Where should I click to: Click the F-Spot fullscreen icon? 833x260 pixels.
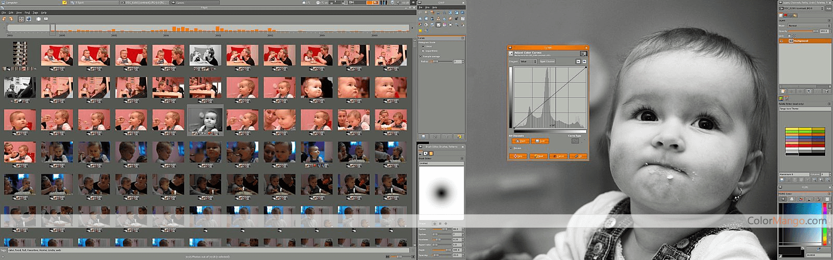(39, 19)
